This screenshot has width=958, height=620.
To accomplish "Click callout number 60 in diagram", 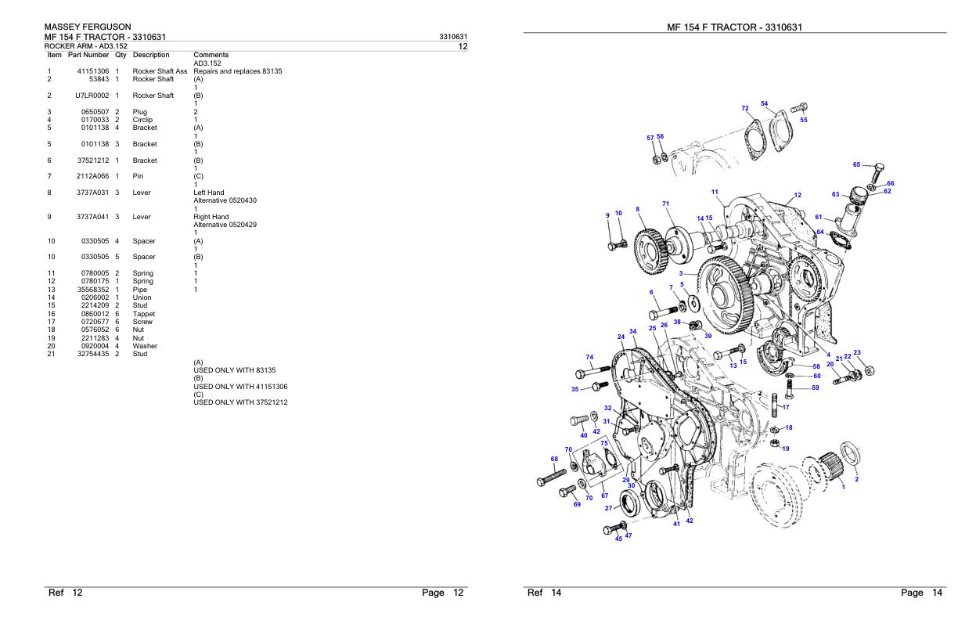I will [817, 377].
